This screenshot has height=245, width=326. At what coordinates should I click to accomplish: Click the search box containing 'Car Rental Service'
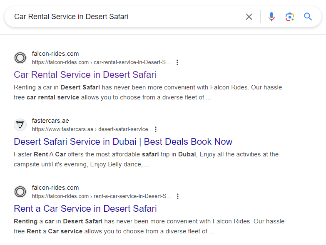click(125, 17)
